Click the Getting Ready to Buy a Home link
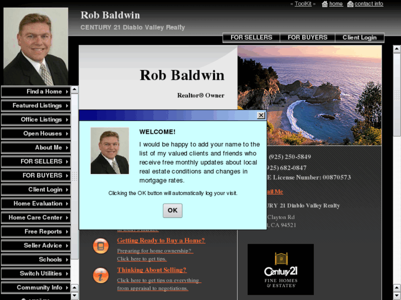Image resolution: width=401 pixels, height=300 pixels. 161,241
